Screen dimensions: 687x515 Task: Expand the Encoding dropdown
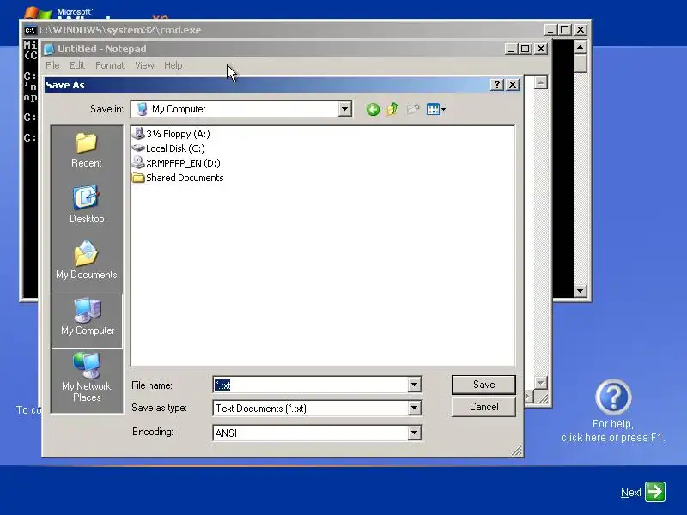pos(414,433)
